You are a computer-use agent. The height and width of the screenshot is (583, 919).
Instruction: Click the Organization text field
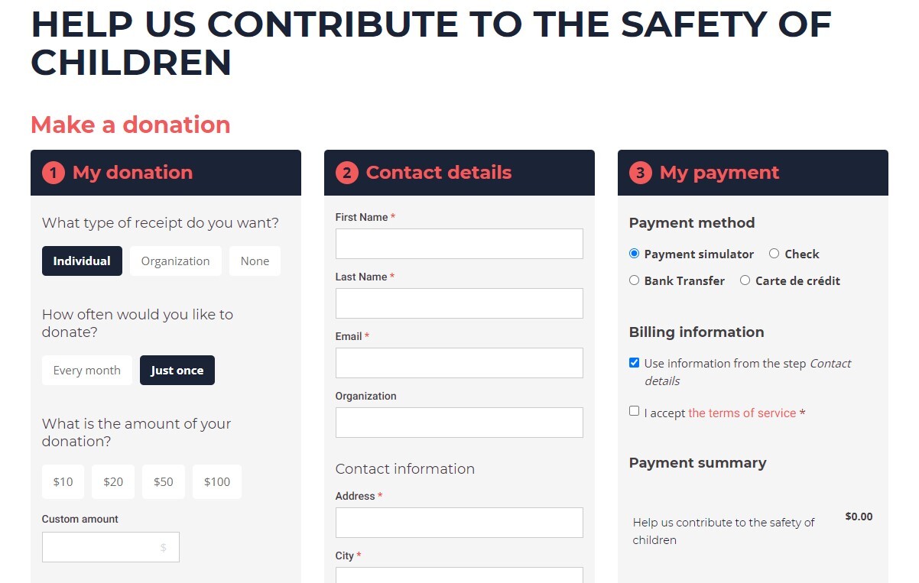[459, 423]
